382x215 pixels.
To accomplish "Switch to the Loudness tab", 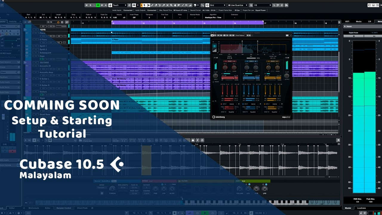I will 361,208.
